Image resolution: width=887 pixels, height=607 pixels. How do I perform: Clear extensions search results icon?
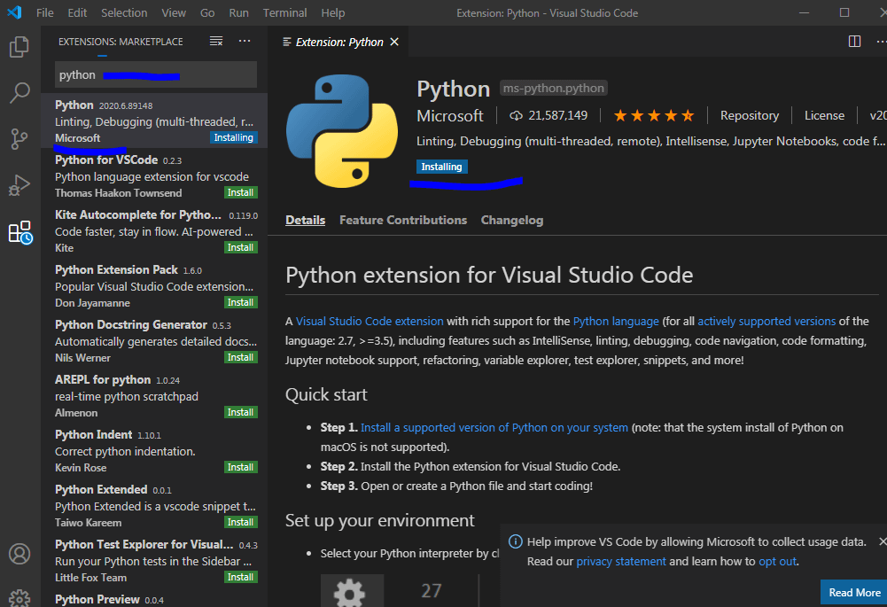point(216,41)
